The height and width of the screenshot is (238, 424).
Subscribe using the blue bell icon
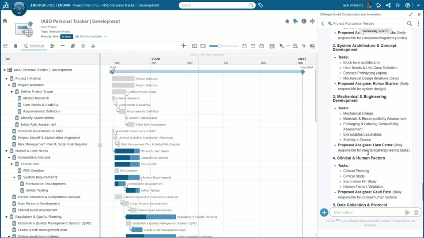295,21
